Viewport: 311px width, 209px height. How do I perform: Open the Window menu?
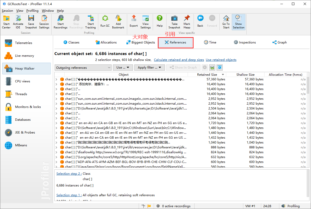(48, 11)
